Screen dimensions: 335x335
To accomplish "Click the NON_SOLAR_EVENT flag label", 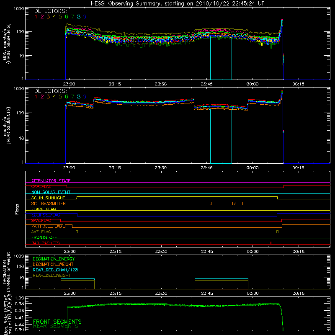I will point(51,192).
